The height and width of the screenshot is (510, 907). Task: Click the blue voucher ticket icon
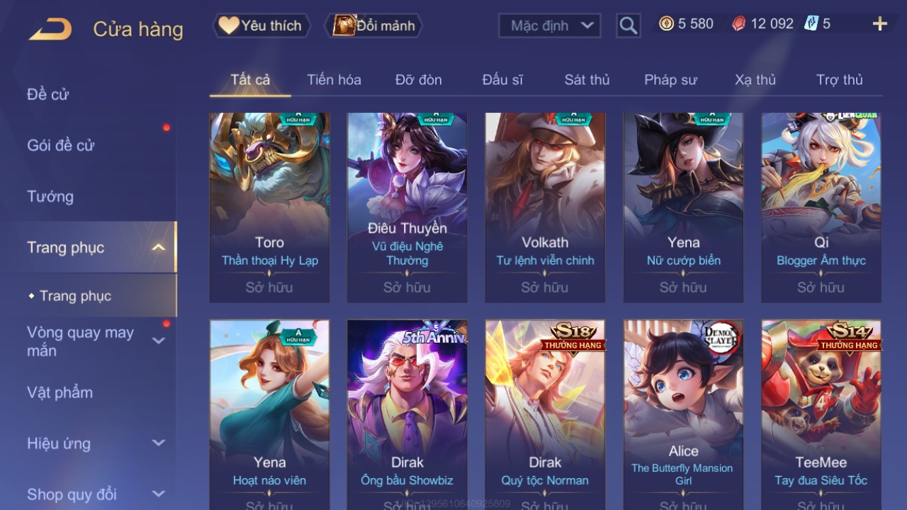(x=811, y=24)
